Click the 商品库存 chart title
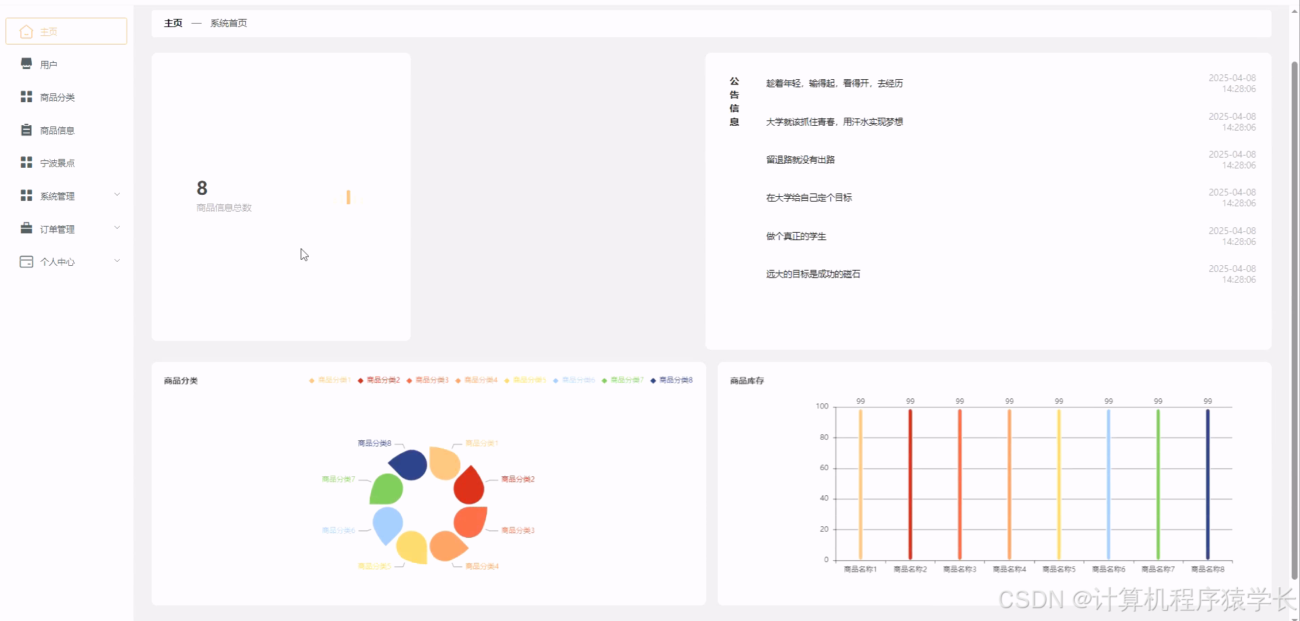 tap(747, 381)
